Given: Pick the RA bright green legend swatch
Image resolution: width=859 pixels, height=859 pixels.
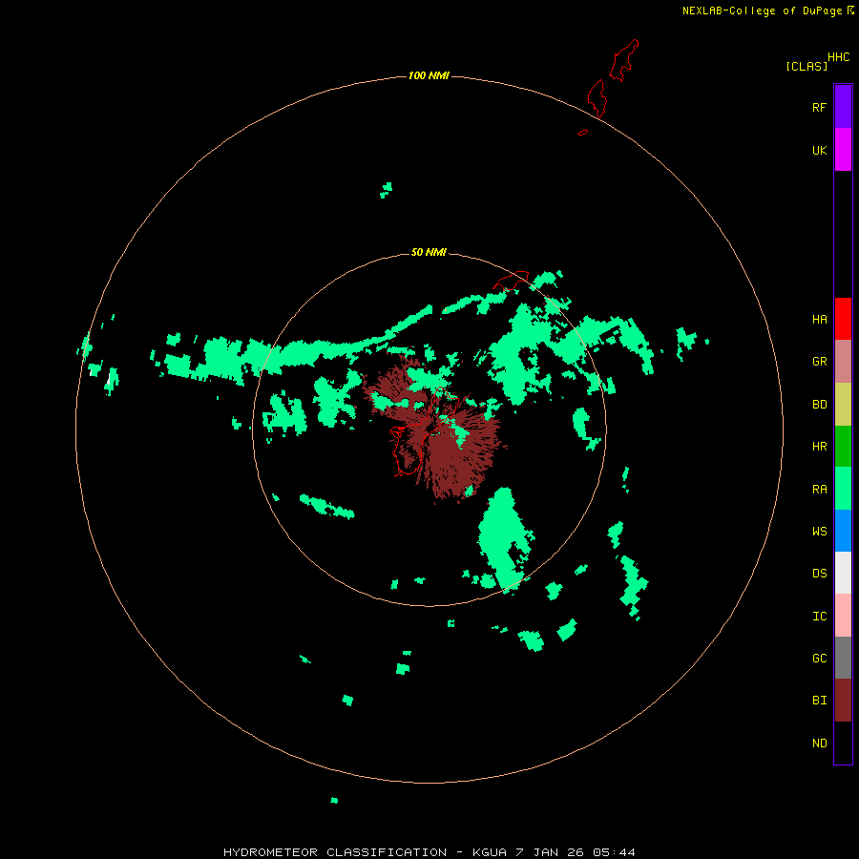Looking at the screenshot, I should [x=843, y=489].
